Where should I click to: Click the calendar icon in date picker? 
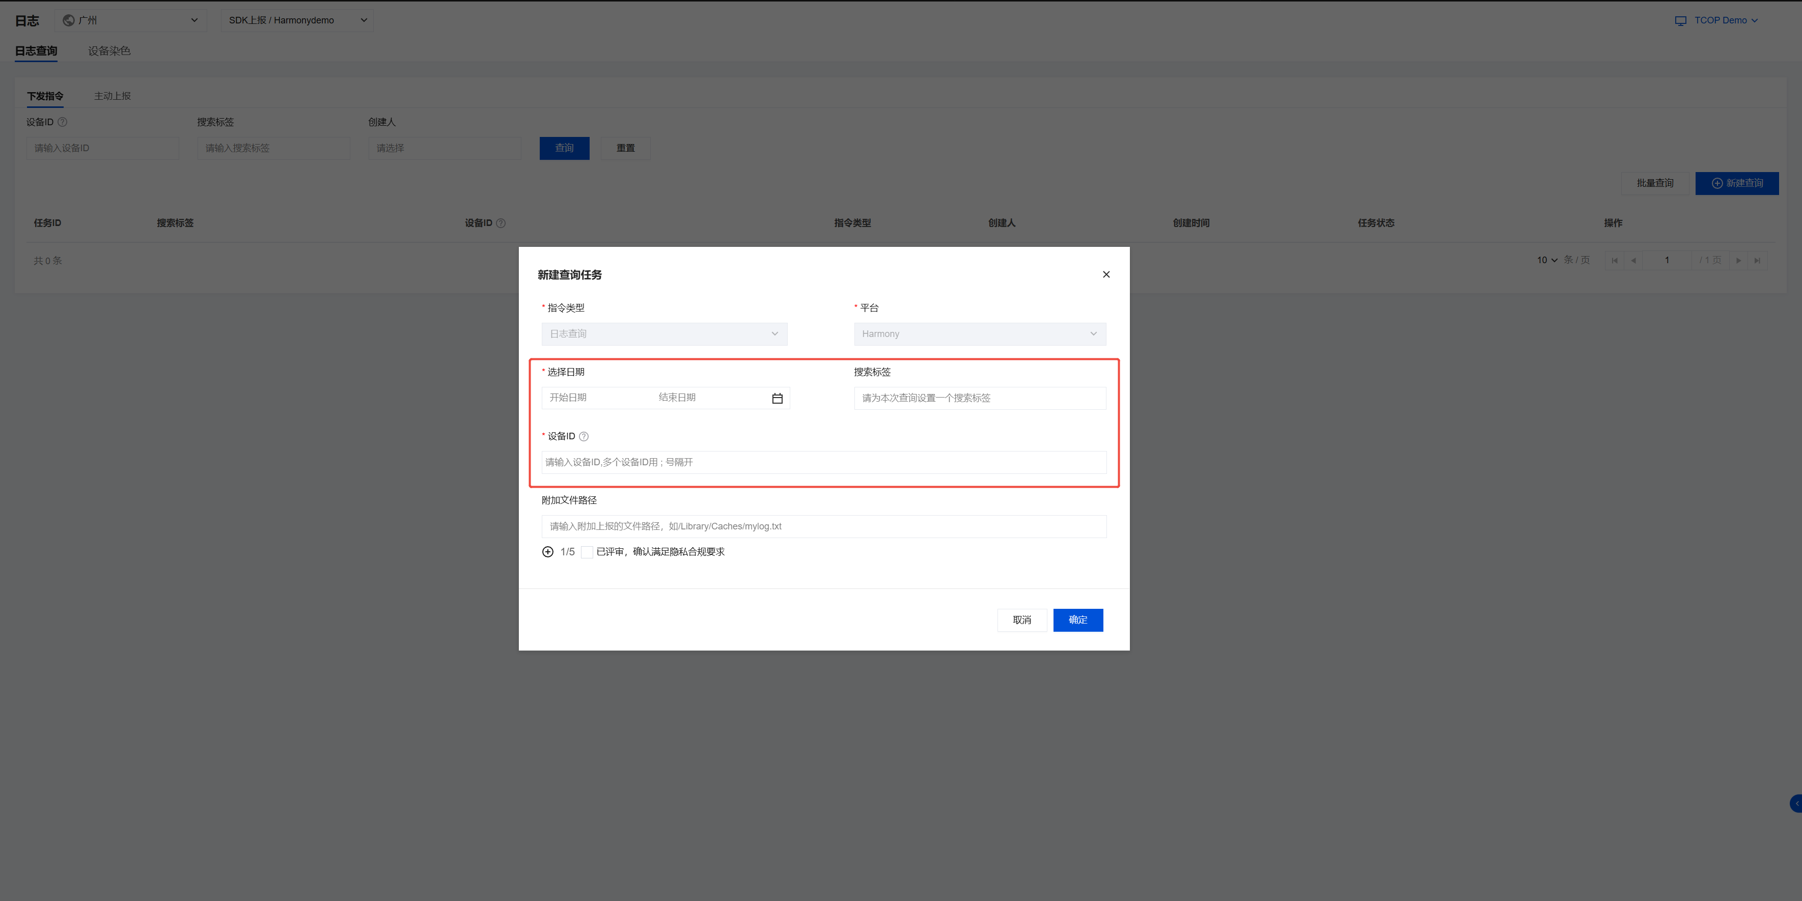click(777, 398)
